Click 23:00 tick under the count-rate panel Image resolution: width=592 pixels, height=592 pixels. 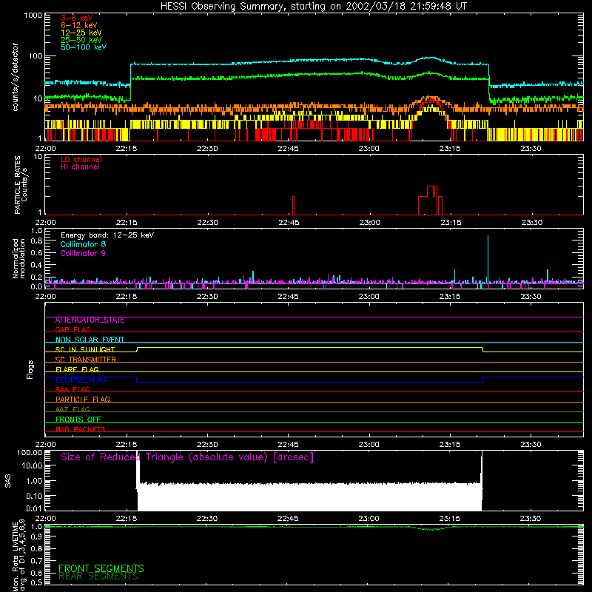click(369, 149)
